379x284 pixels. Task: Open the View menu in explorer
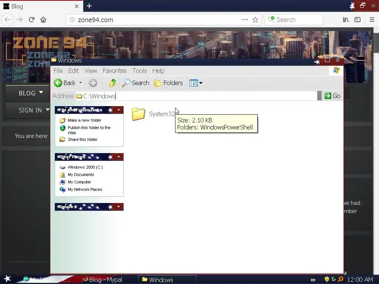(x=91, y=71)
